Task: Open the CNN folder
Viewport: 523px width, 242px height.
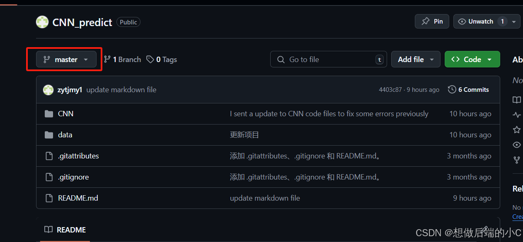Action: pos(65,114)
